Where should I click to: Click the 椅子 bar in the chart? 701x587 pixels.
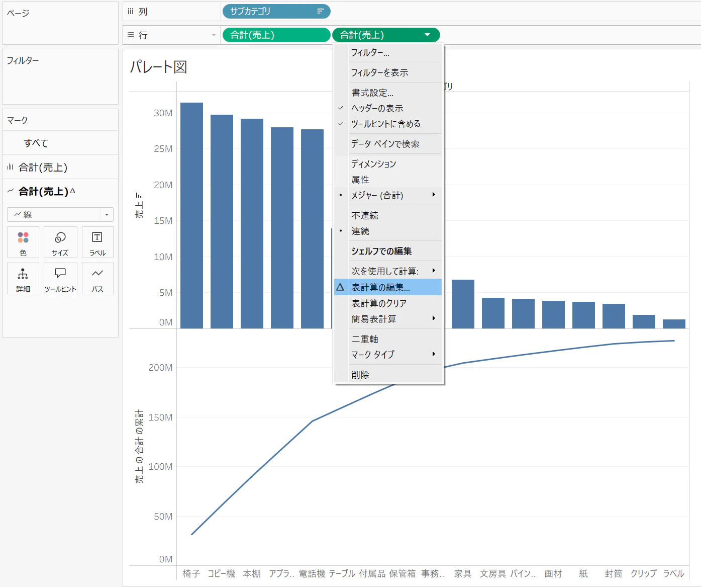tap(191, 215)
